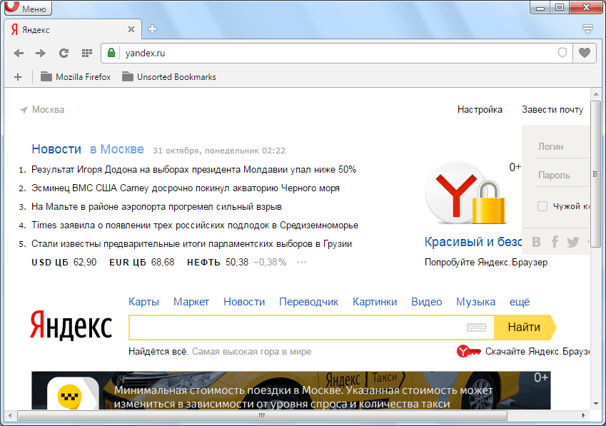The image size is (606, 426).
Task: Click the USD ЦБ exchange rate
Action: [64, 263]
